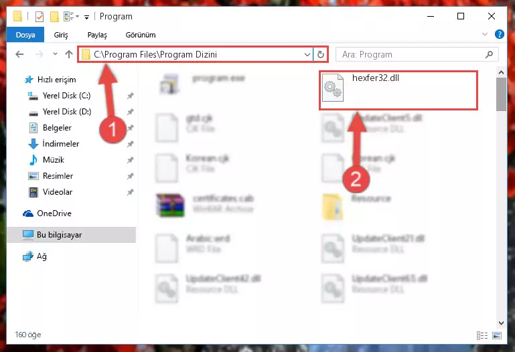Viewport: 515px width, 352px height.
Task: Go back with the left arrow
Action: [x=19, y=54]
